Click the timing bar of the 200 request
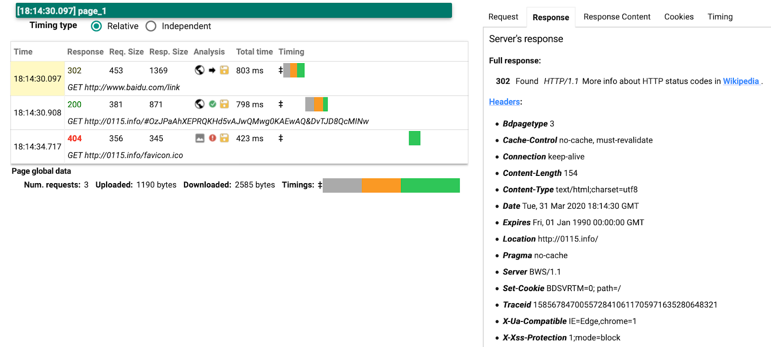771x347 pixels. (x=317, y=104)
